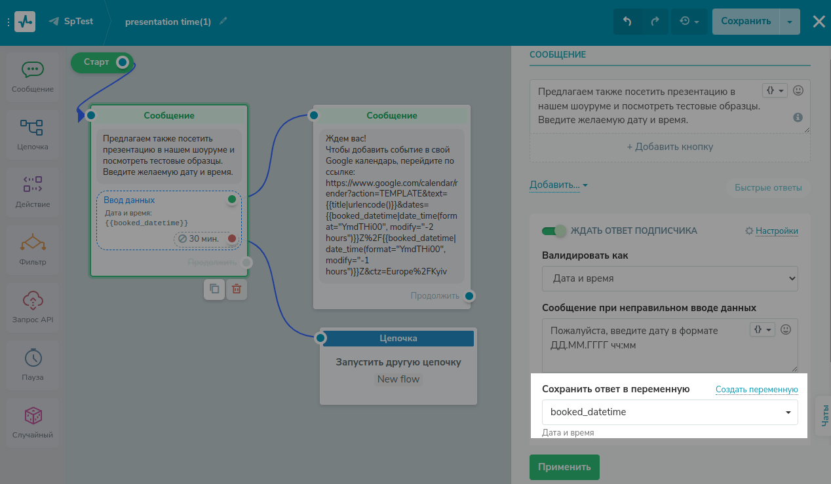Delete the selected block with trash icon

(237, 289)
